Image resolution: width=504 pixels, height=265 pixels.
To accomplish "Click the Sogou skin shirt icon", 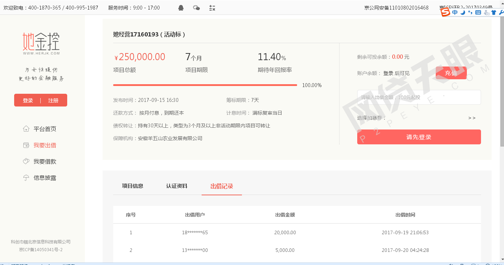I will point(494,12).
